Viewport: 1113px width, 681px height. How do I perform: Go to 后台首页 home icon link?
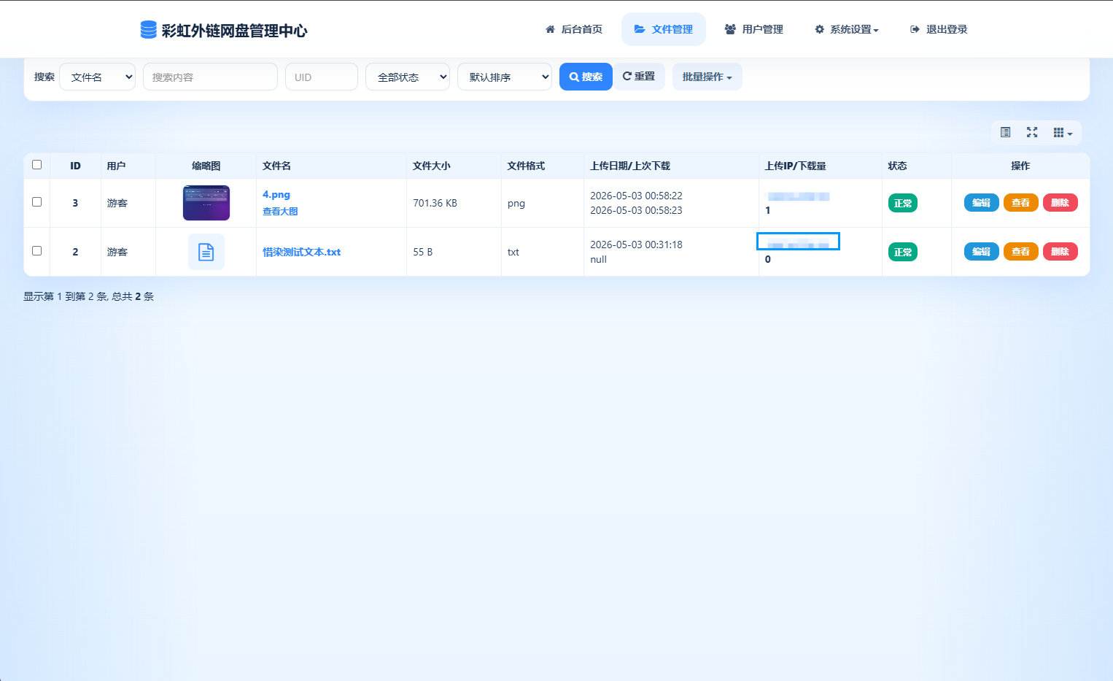574,29
